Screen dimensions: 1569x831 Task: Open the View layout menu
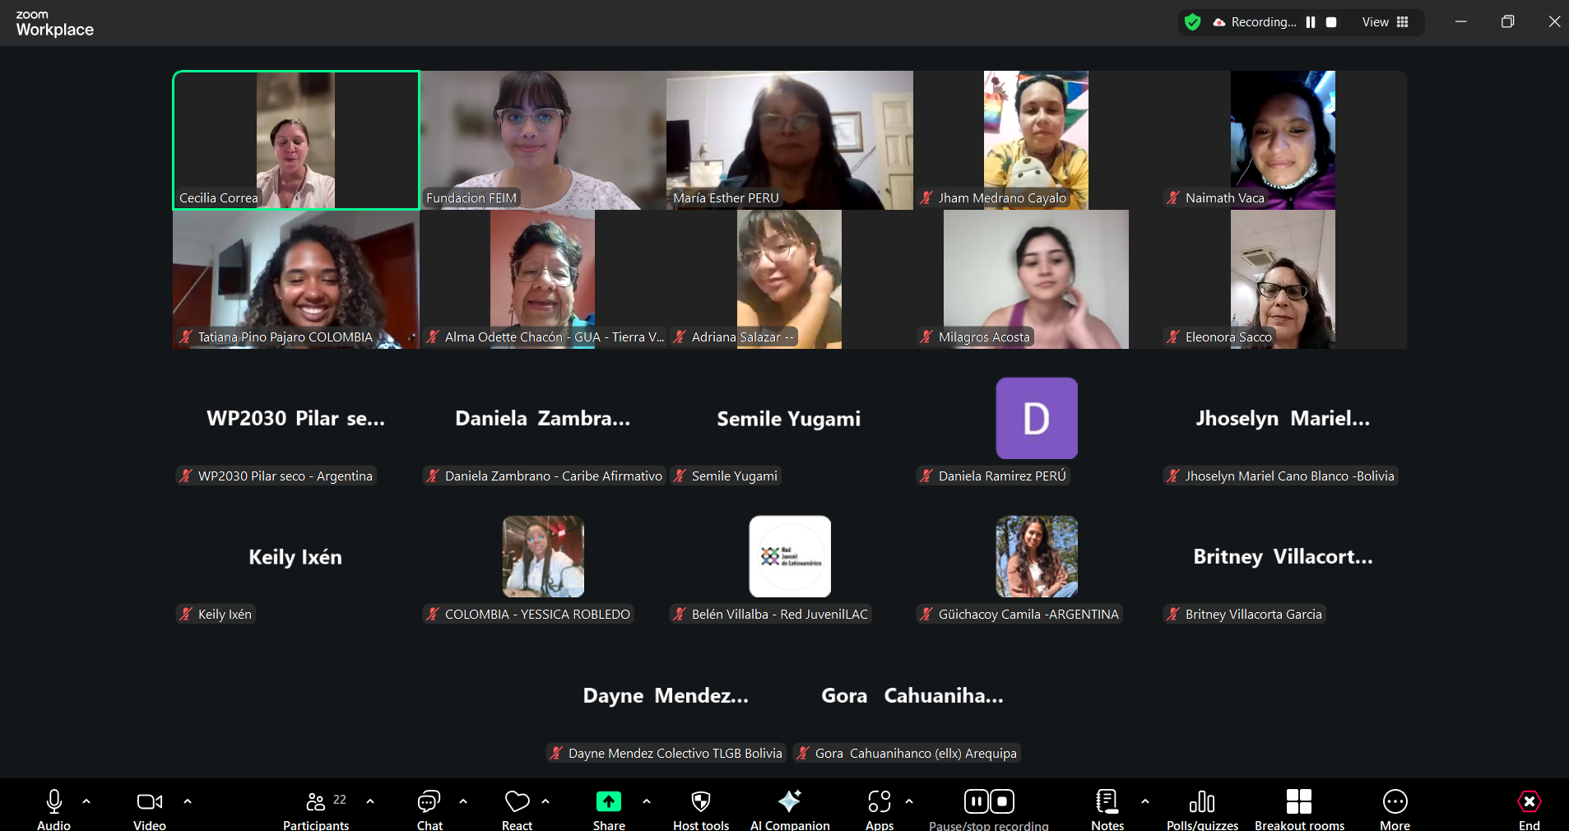[x=1385, y=22]
